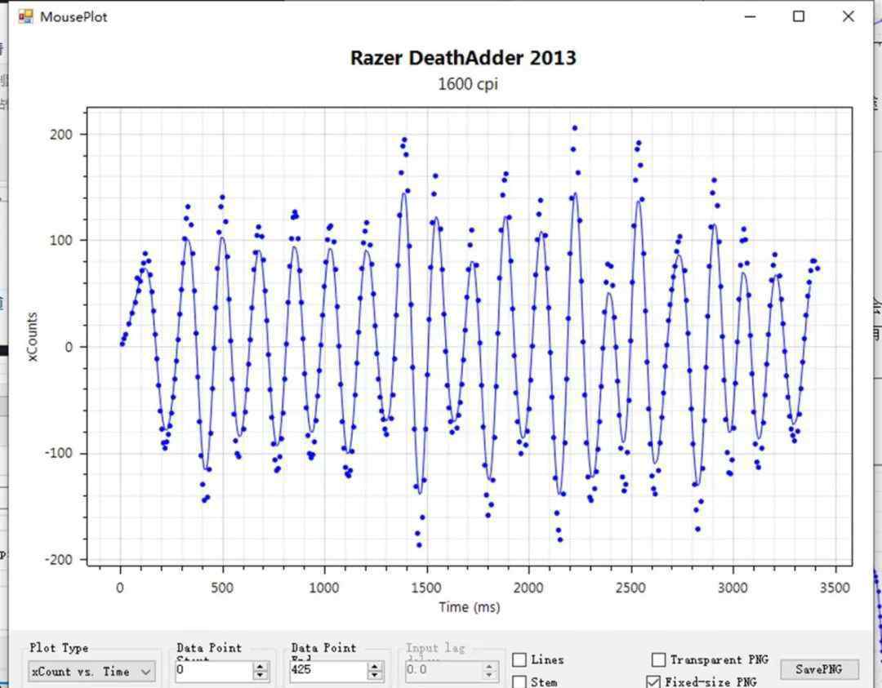Screen dimensions: 882x688
Task: Click the "100" tick label on the xCounts axis
Action: coord(61,240)
